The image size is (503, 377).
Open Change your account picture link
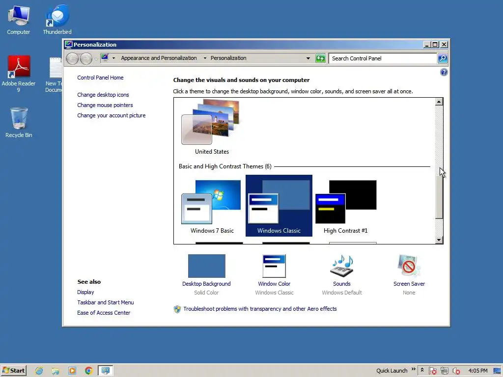112,115
